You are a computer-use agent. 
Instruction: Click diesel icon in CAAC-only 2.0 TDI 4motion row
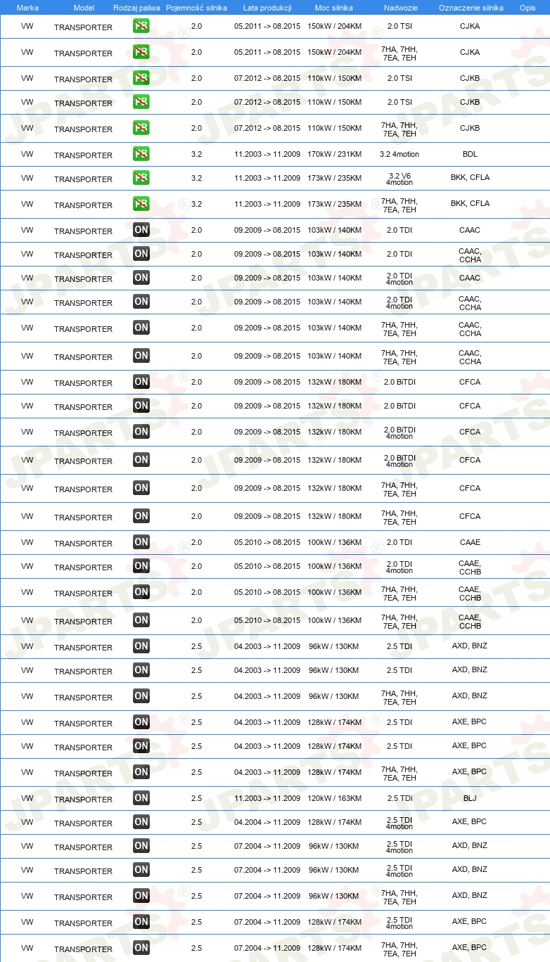pyautogui.click(x=141, y=278)
